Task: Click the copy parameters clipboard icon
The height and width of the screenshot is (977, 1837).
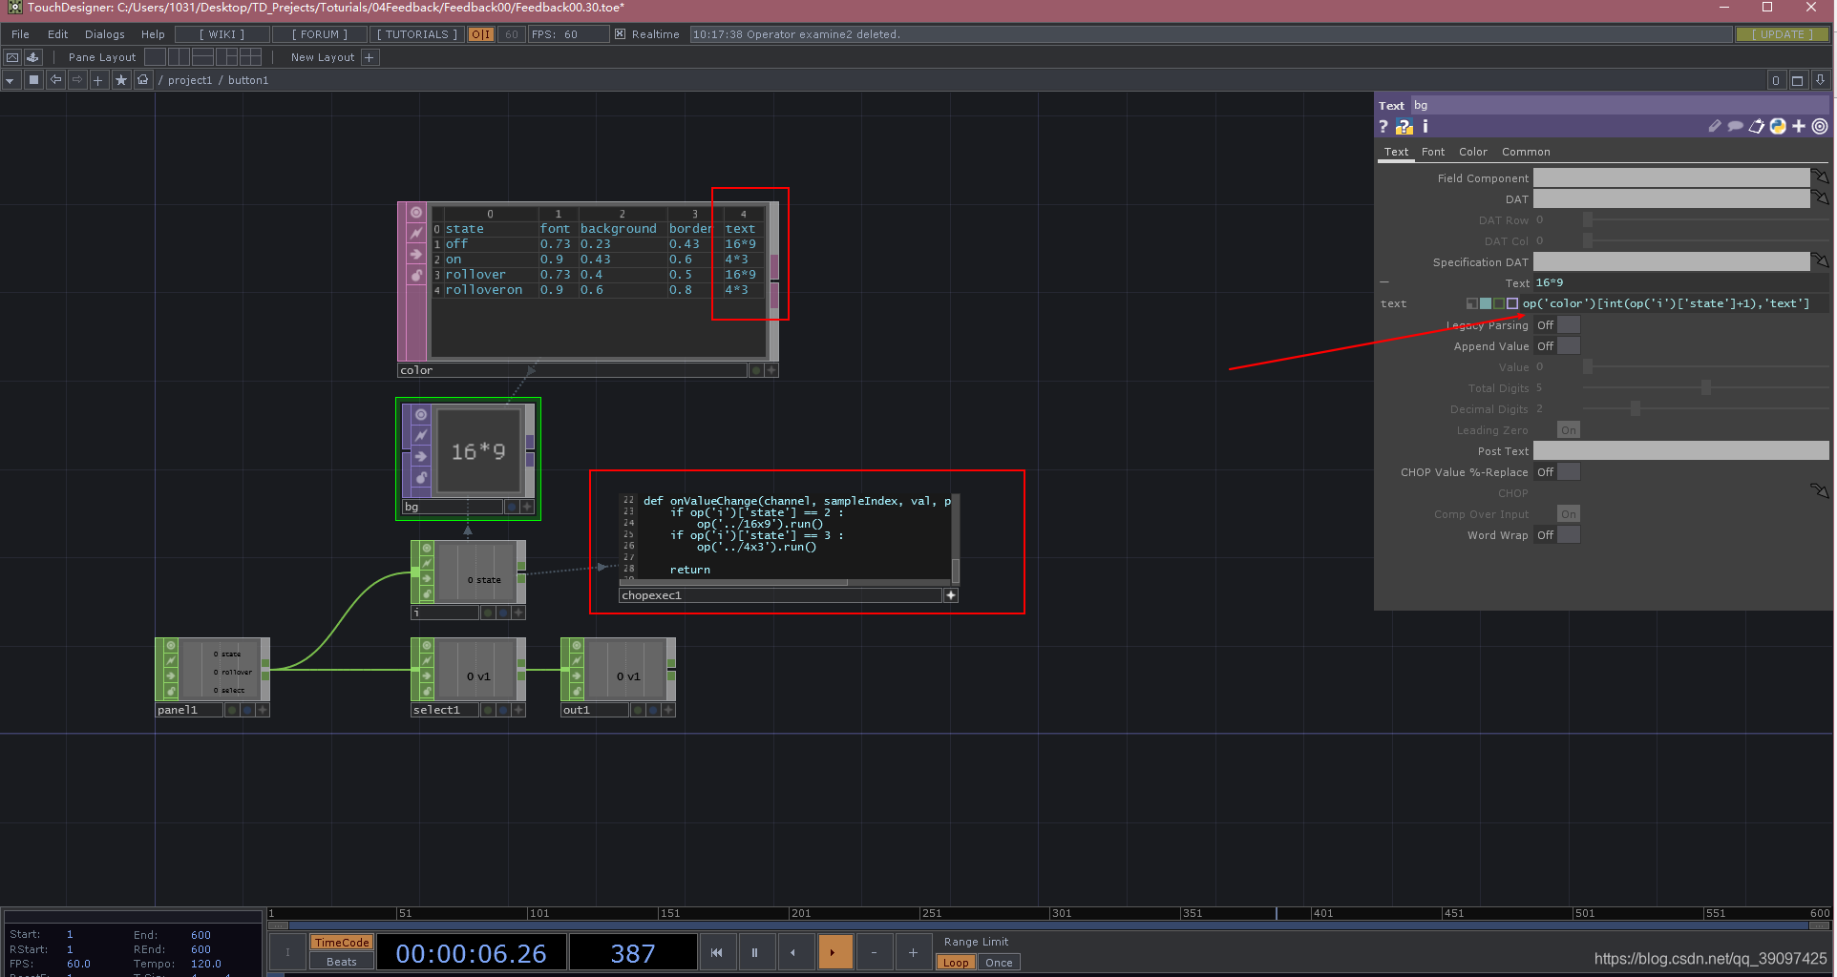Action: coord(1756,126)
